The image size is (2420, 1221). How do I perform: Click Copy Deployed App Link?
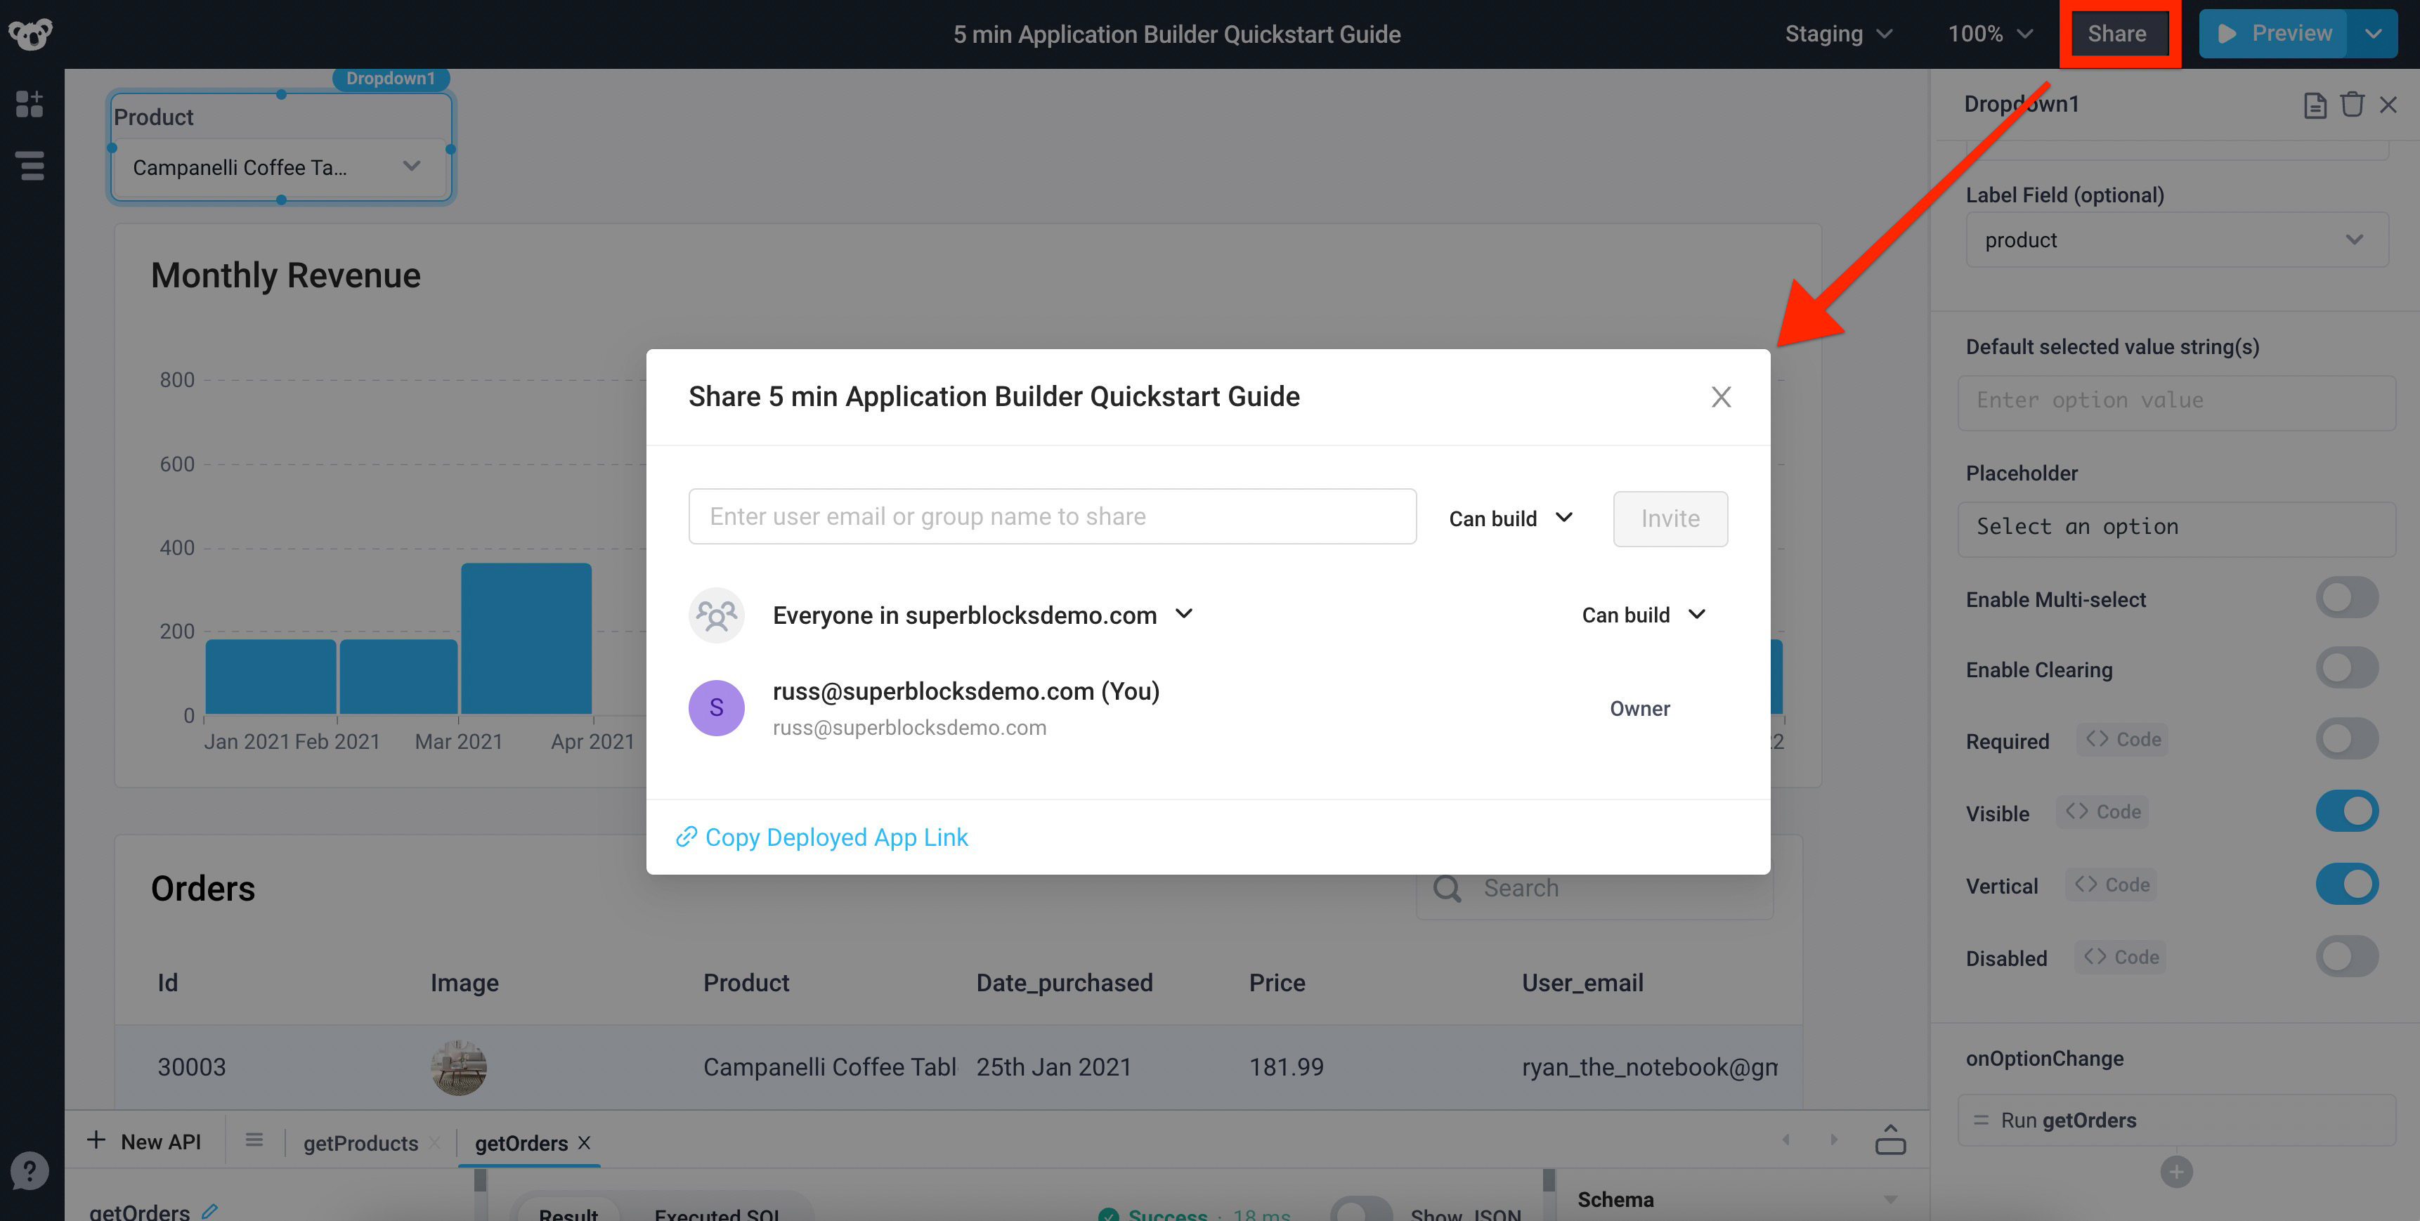(823, 837)
